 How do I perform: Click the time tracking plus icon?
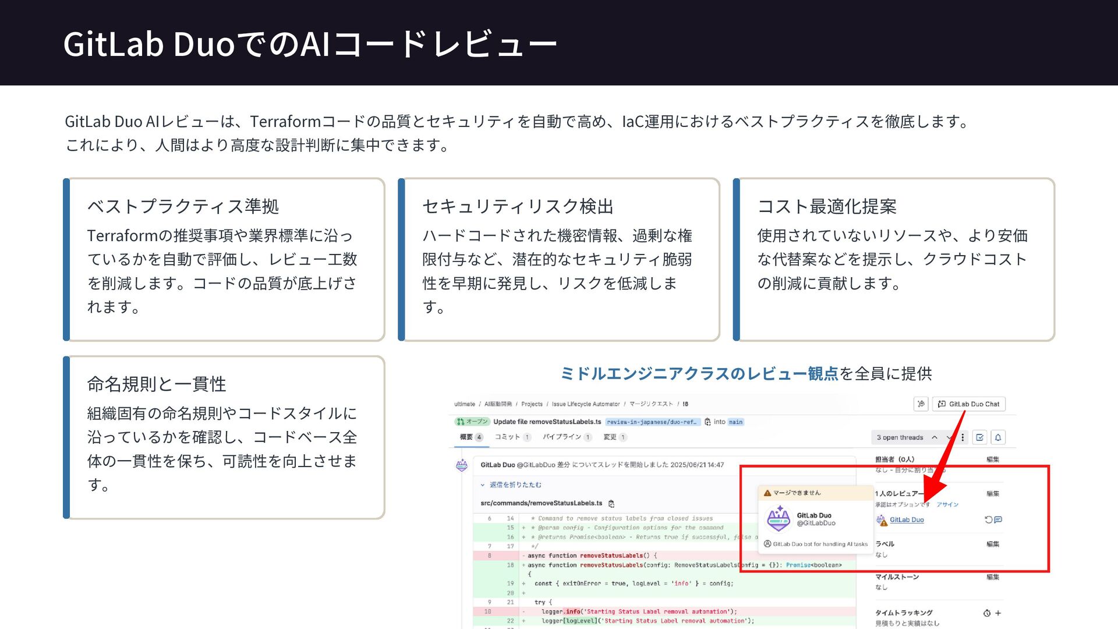tap(998, 613)
